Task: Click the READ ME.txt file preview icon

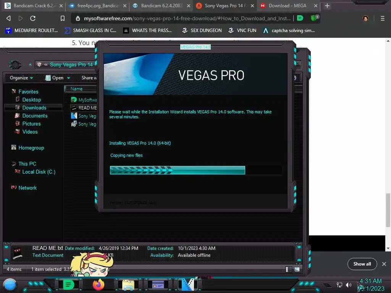Action: coord(18,253)
